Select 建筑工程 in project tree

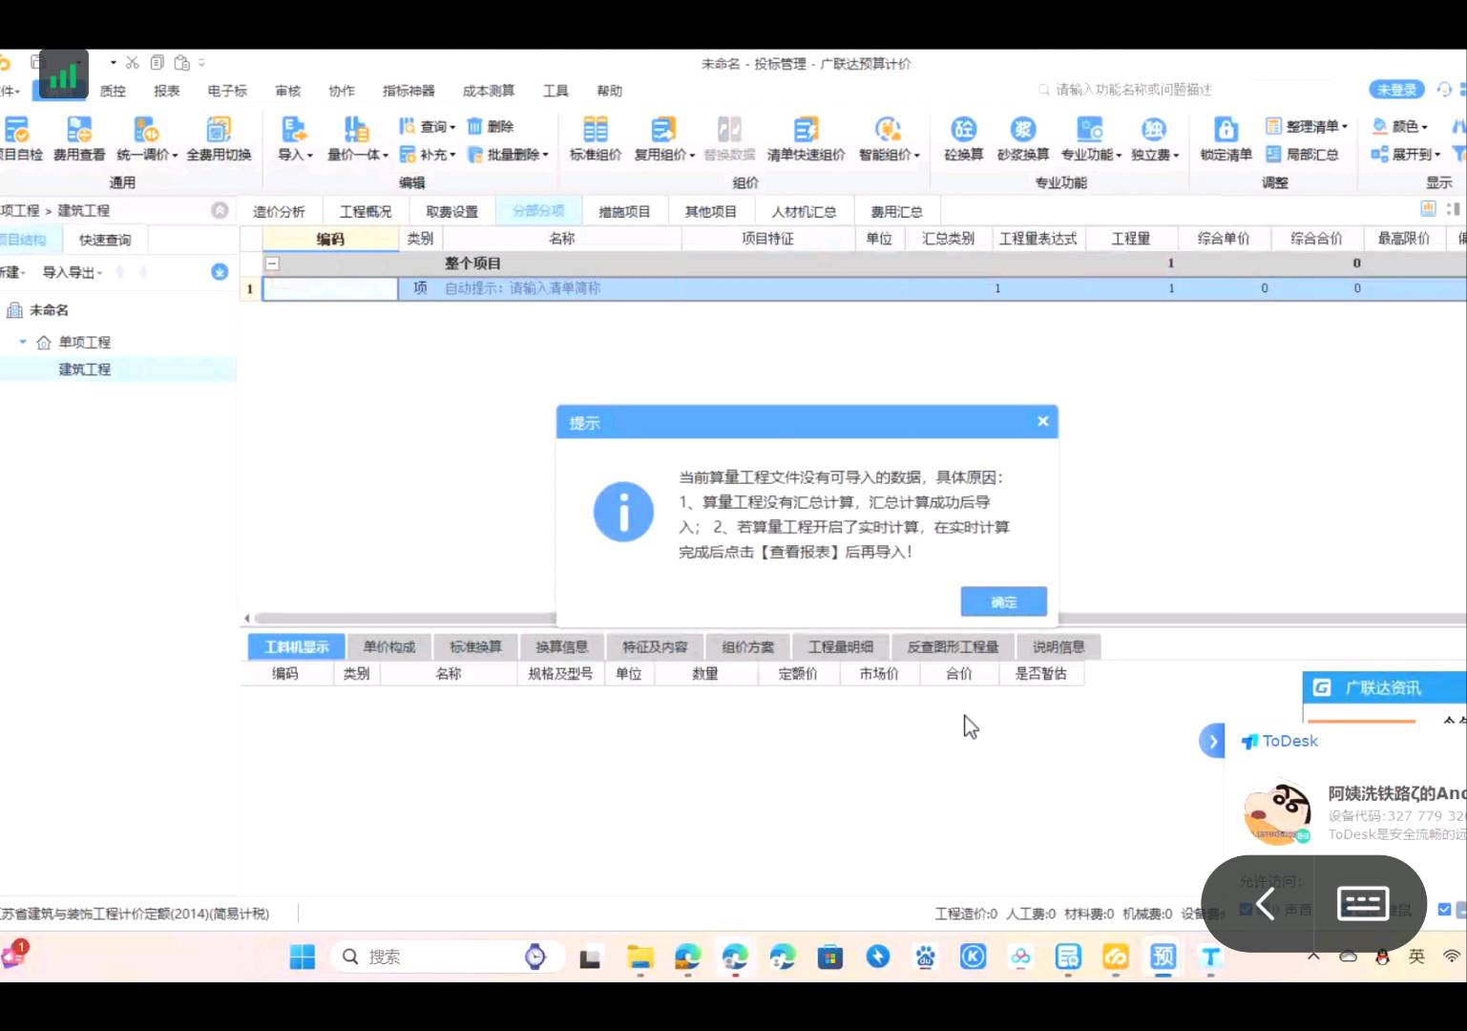85,369
